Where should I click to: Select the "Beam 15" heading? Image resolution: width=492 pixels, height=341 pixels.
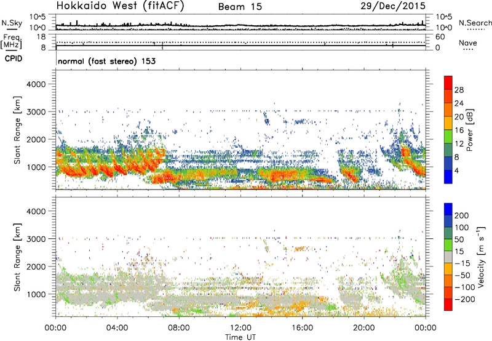click(x=240, y=7)
